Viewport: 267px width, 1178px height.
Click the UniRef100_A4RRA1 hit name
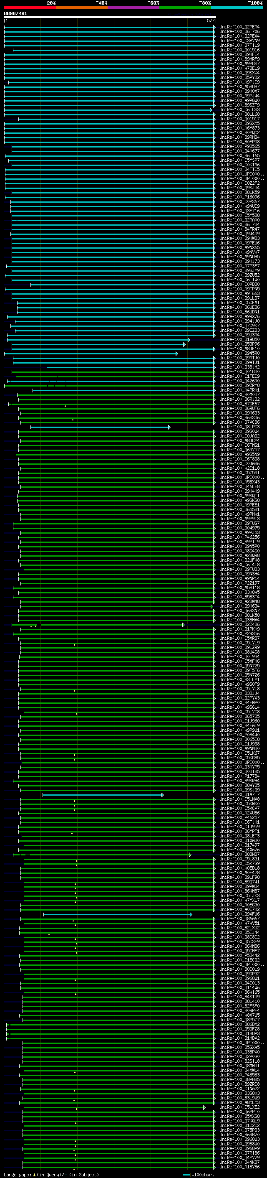[239, 390]
